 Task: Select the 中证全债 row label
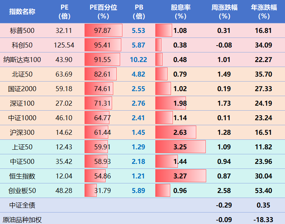coord(22,205)
